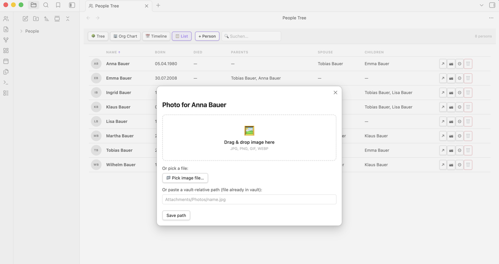499x264 pixels.
Task: Open the search magnifier in the sidebar header
Action: 46,5
